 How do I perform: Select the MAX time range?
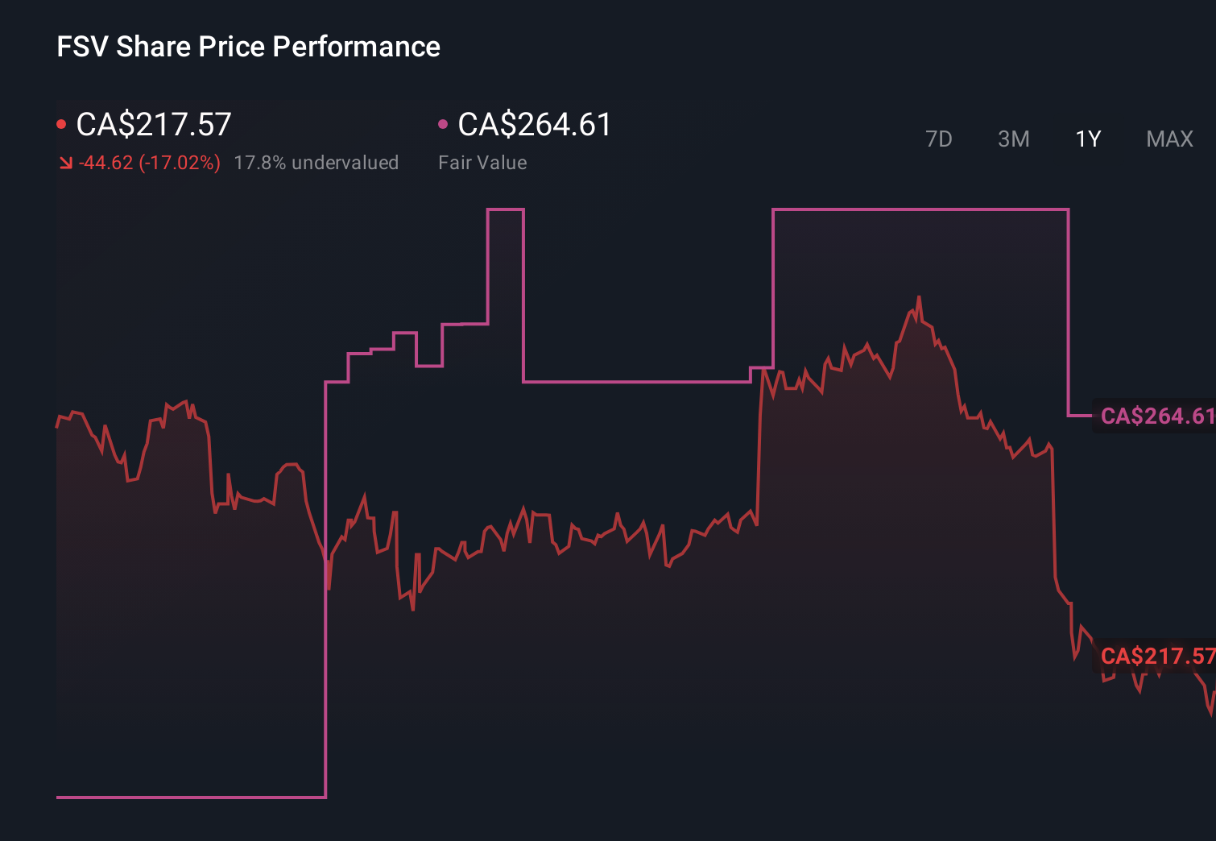1168,139
